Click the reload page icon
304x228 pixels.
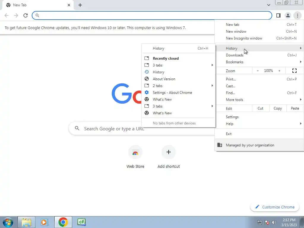tap(26, 15)
